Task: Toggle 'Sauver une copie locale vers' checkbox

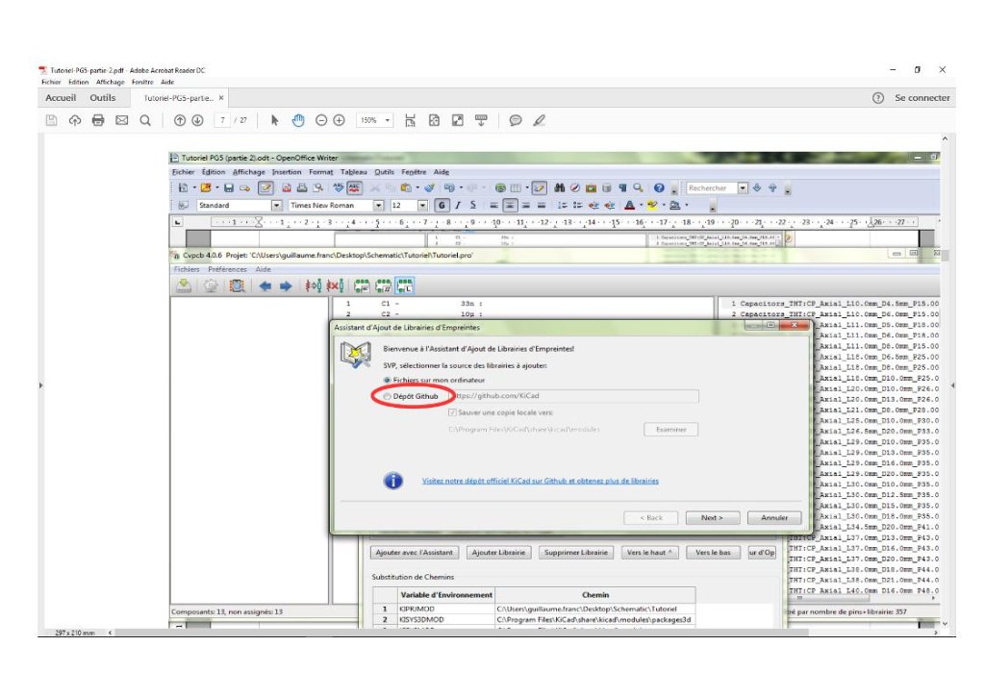Action: coord(452,412)
